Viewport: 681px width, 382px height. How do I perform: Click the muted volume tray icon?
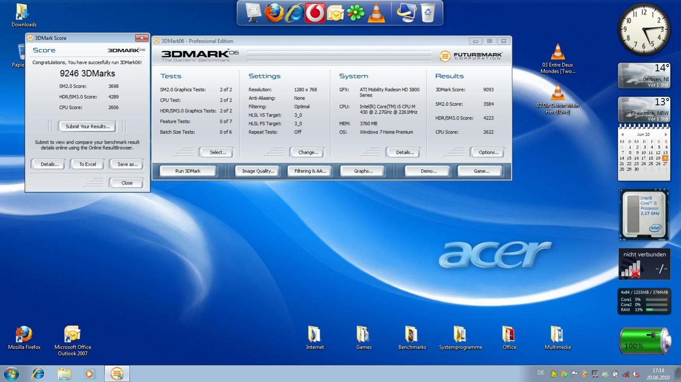coord(636,374)
